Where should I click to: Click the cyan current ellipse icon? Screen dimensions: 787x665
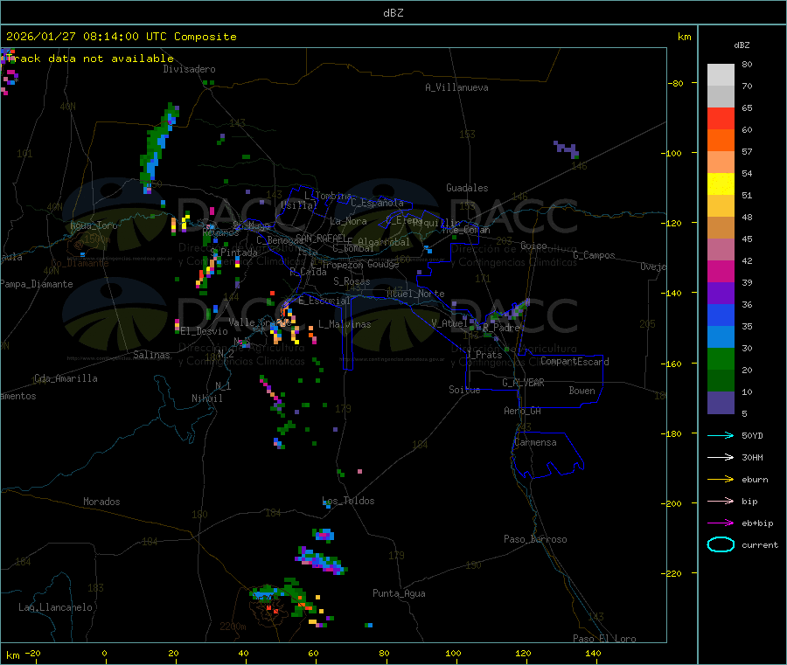[x=721, y=544]
